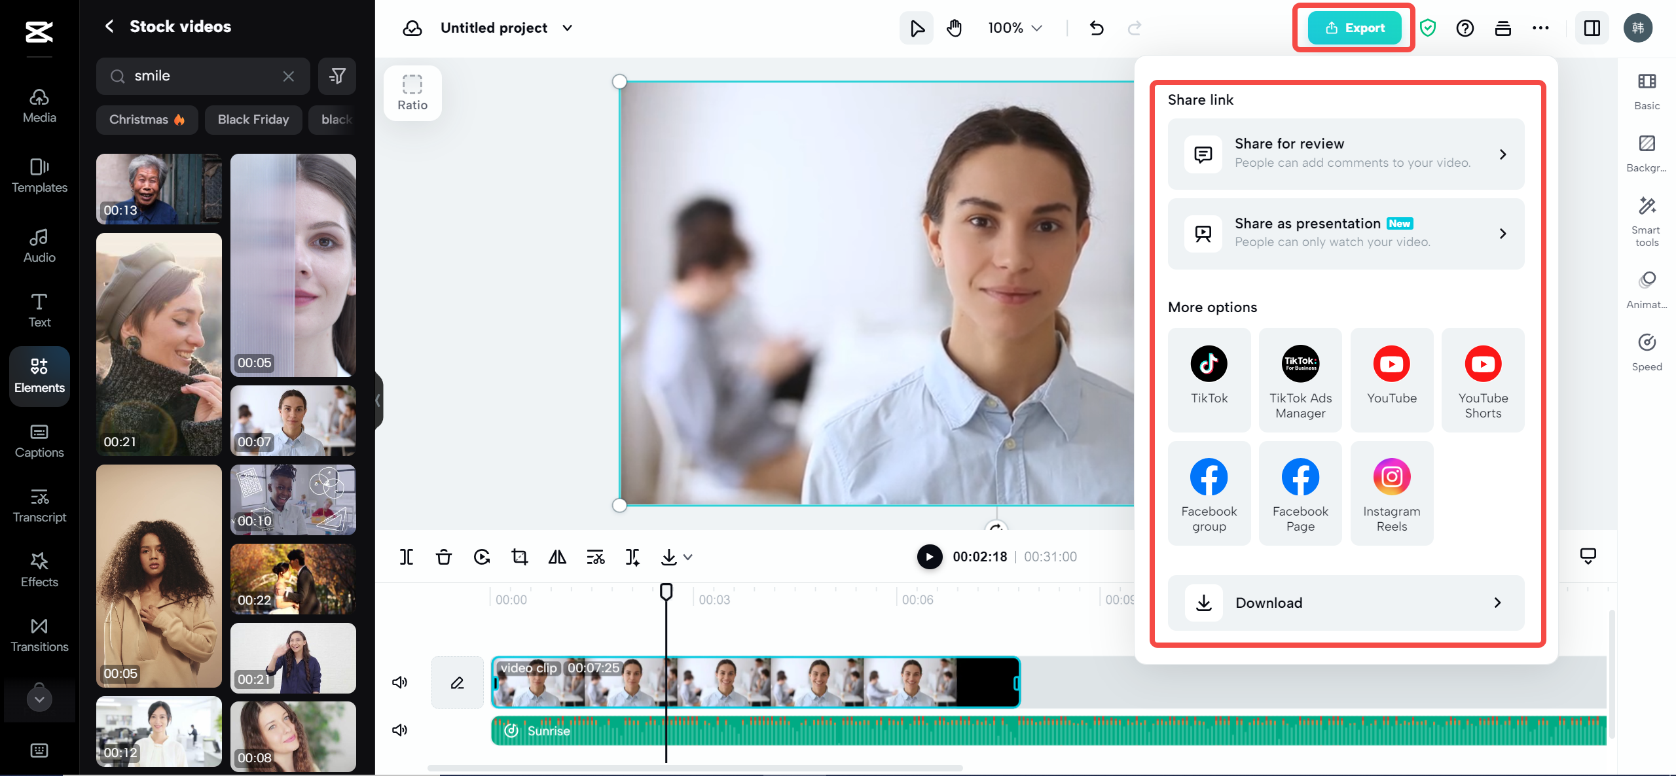Select the crop tool icon
The image size is (1676, 776).
[x=520, y=557]
